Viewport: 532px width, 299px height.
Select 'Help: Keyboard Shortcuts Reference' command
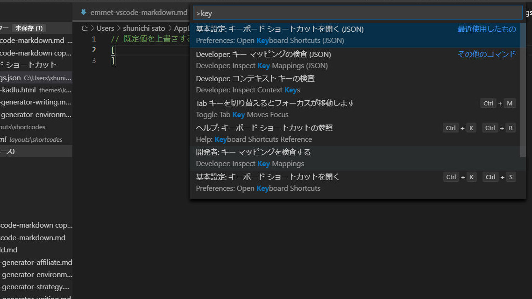[355, 133]
